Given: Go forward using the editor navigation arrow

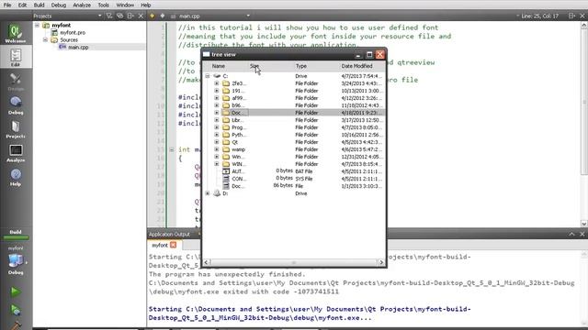Looking at the screenshot, I should 163,16.
